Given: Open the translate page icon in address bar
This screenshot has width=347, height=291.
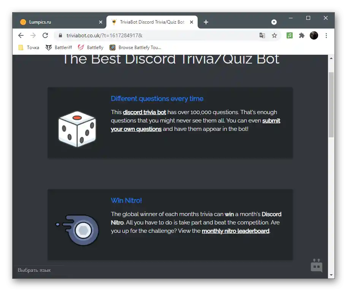Looking at the screenshot, I should [262, 35].
